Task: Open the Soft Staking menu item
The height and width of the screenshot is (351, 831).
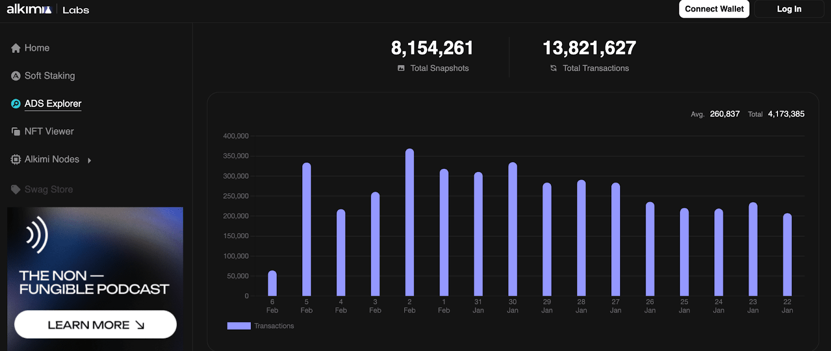Action: click(50, 76)
